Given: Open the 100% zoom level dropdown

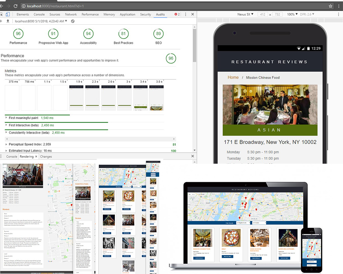Looking at the screenshot, I should click(292, 14).
